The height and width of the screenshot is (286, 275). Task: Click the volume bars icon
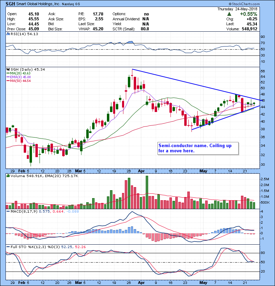8,176
